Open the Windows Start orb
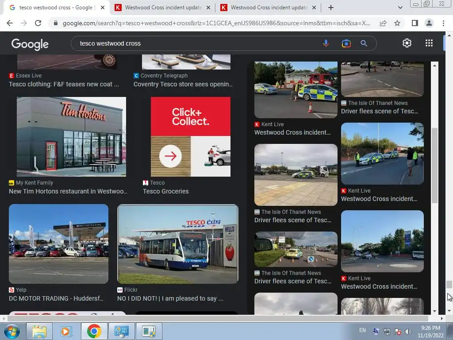 tap(12, 331)
